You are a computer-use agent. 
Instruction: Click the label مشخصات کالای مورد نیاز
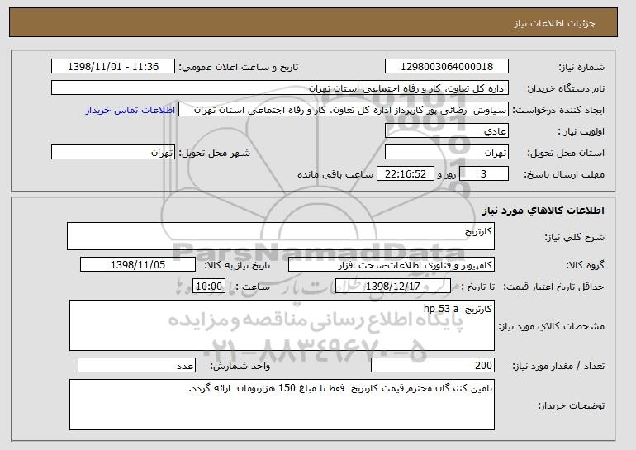pyautogui.click(x=551, y=326)
